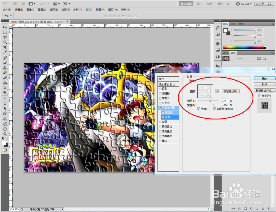Select the Horizontal Type tool
The height and width of the screenshot is (212, 276).
(5, 103)
